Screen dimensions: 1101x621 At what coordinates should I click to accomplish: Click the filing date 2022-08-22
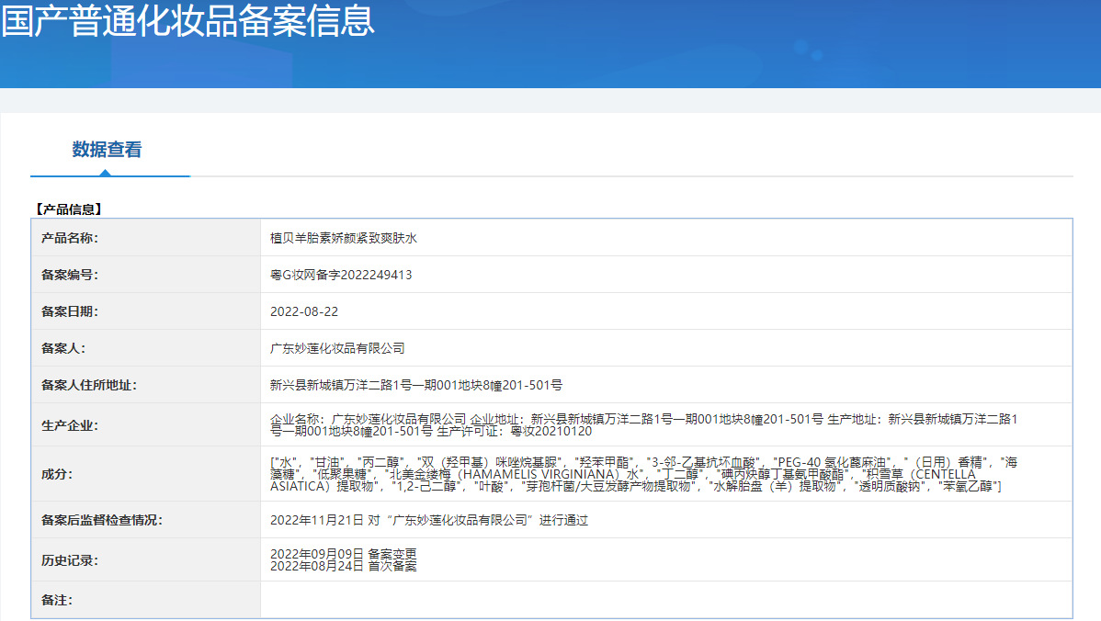[x=304, y=311]
